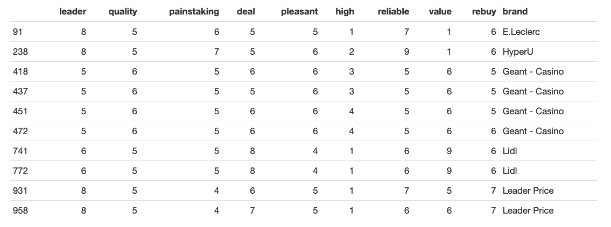
Task: Select row index 472
Action: click(x=20, y=131)
